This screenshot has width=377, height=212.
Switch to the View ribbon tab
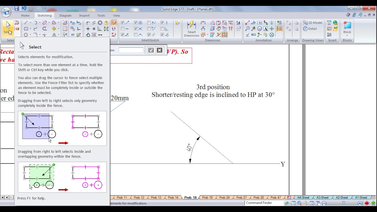(x=116, y=15)
